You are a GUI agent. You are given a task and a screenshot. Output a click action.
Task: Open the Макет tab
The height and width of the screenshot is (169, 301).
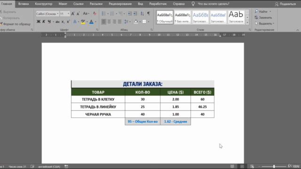pyautogui.click(x=63, y=4)
